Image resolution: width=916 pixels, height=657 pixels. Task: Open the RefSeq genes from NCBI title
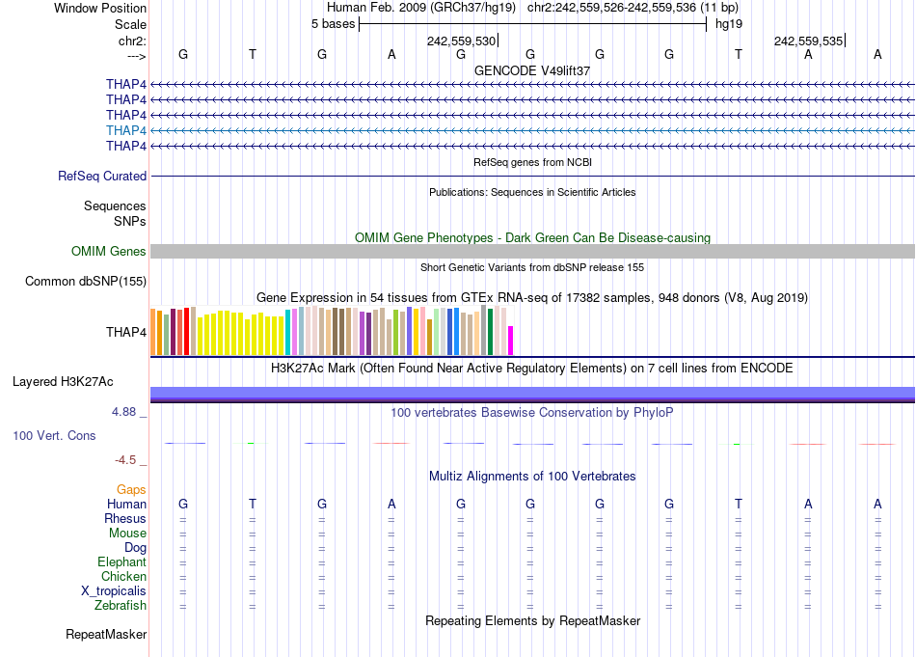[532, 162]
